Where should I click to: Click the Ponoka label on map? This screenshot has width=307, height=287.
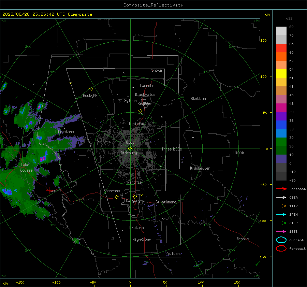coord(156,70)
